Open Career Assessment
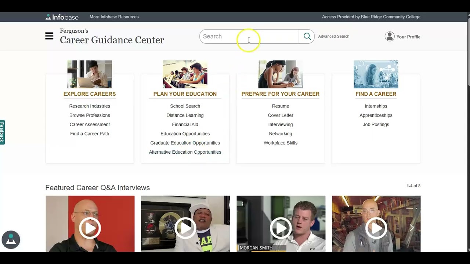This screenshot has width=470, height=264. tap(90, 124)
